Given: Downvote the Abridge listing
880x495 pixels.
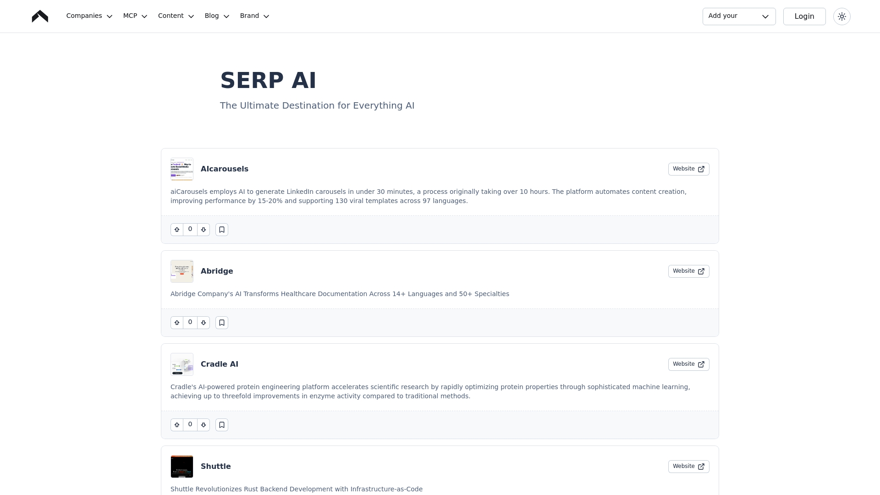Looking at the screenshot, I should 203,323.
